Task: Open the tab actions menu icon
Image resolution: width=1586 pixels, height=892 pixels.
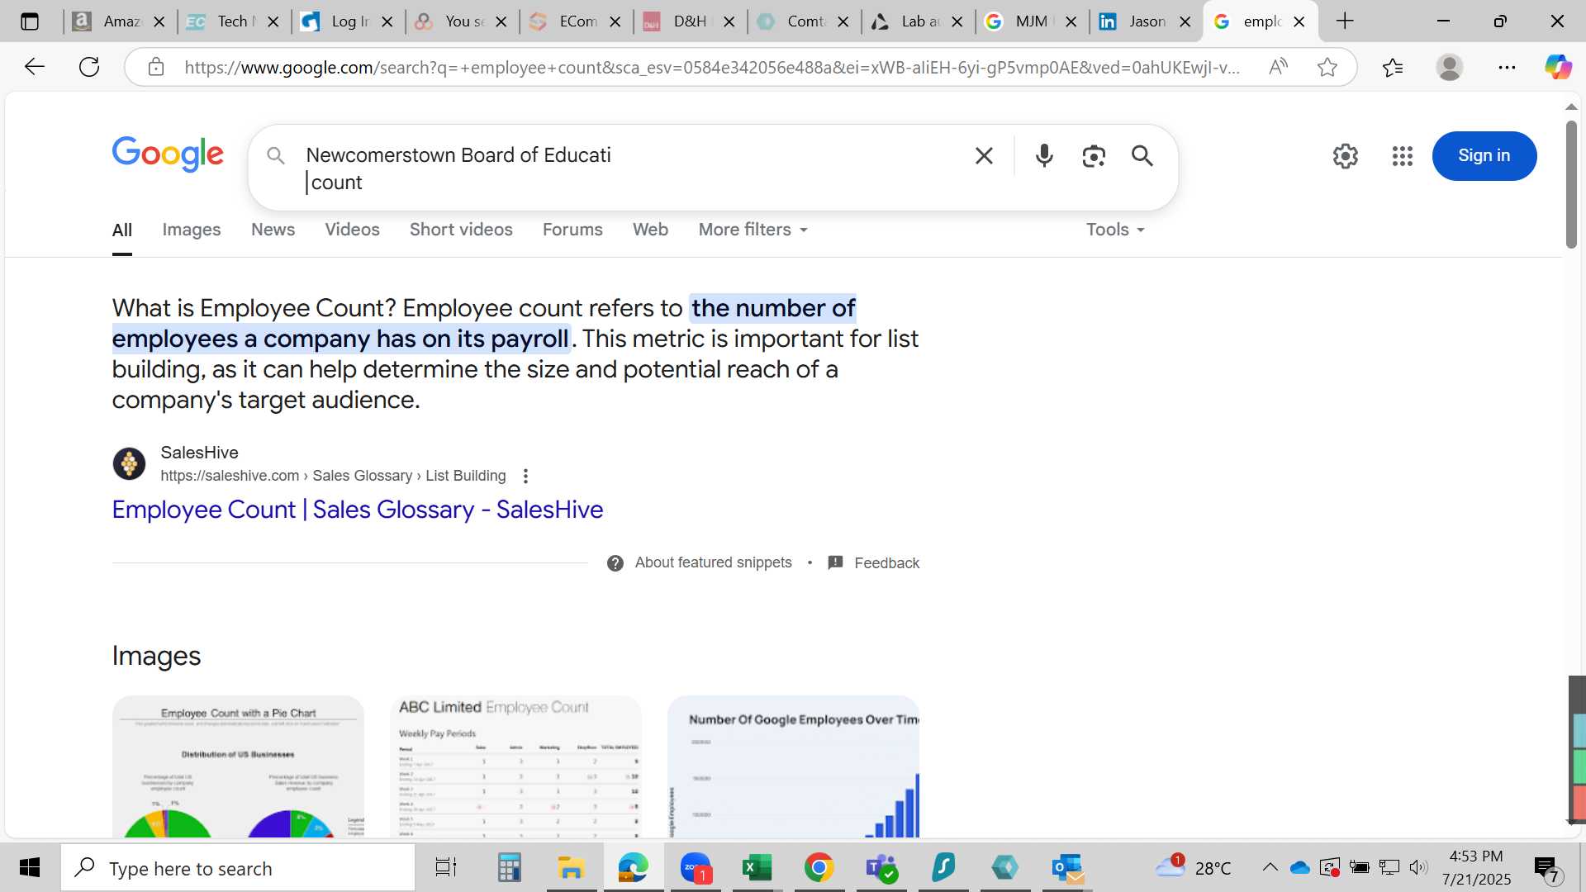Action: pos(30,21)
